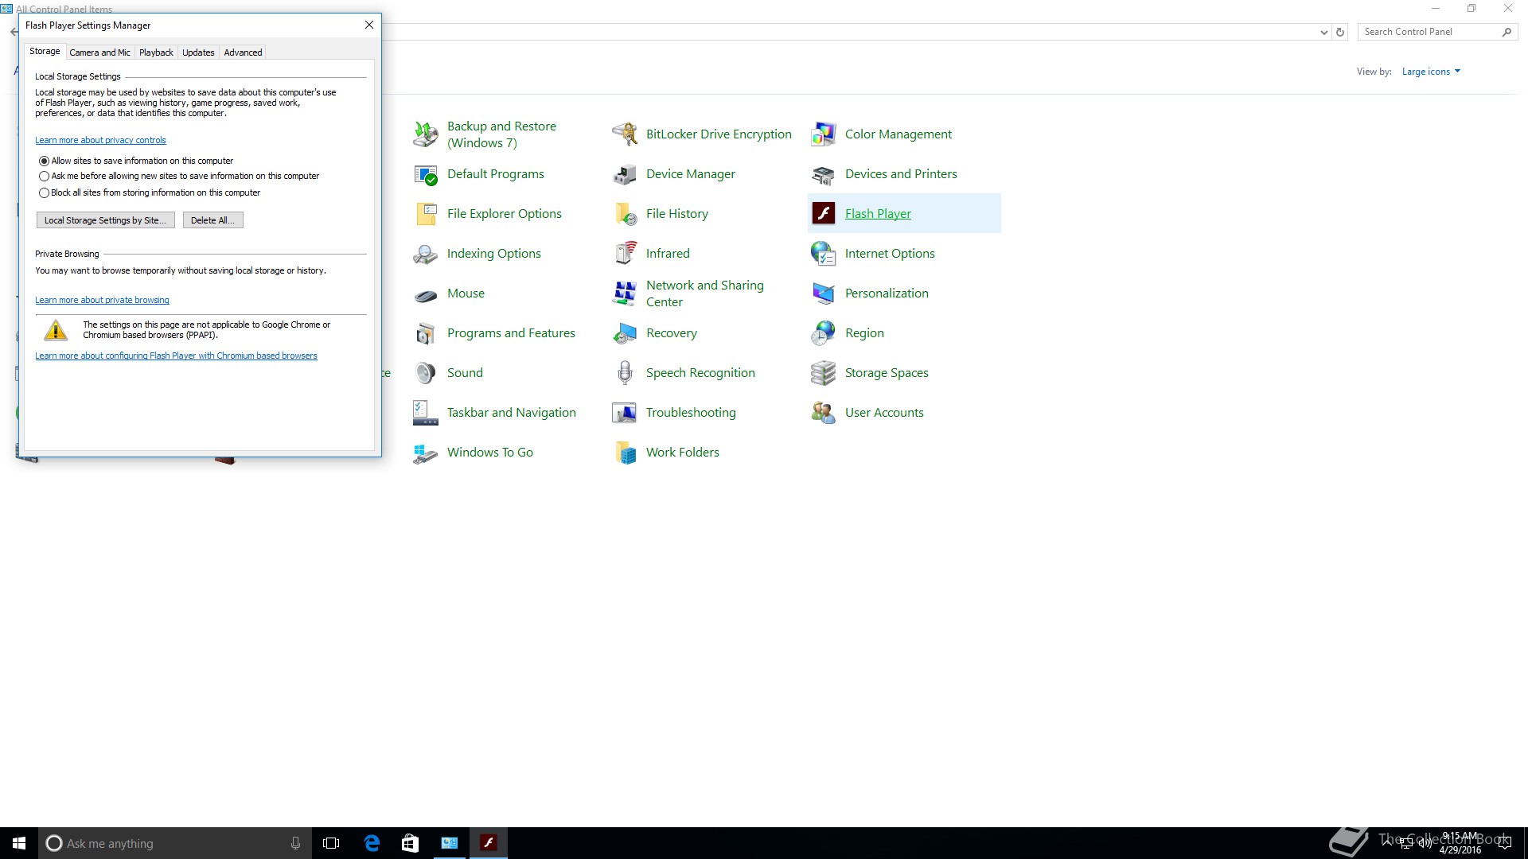Click the Flash Player icon
This screenshot has width=1528, height=859.
click(824, 214)
